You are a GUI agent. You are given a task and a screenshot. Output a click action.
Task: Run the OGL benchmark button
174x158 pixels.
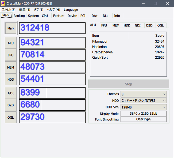11,117
